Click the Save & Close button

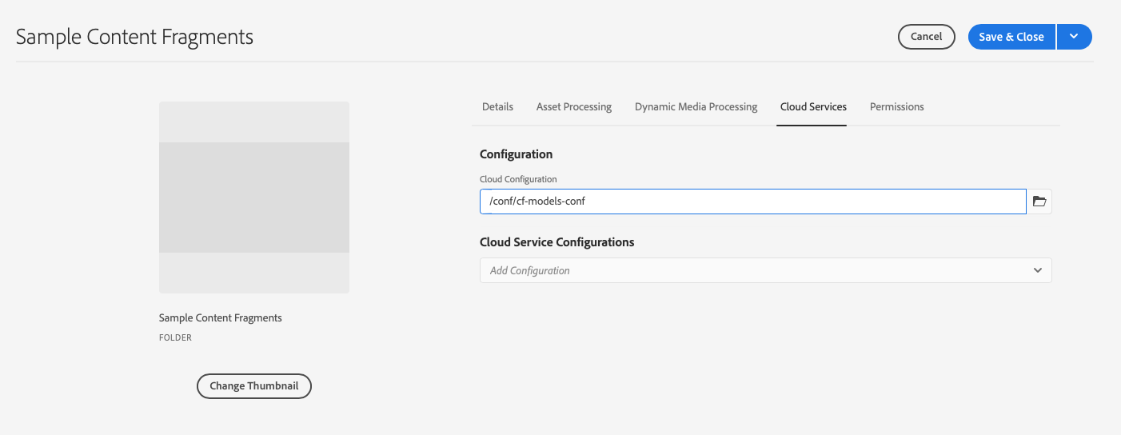(1011, 37)
